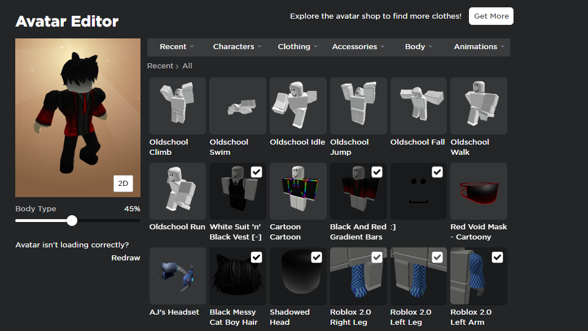Click the Red Void Mask - Cartoony name
This screenshot has height=331, width=588.
click(479, 232)
